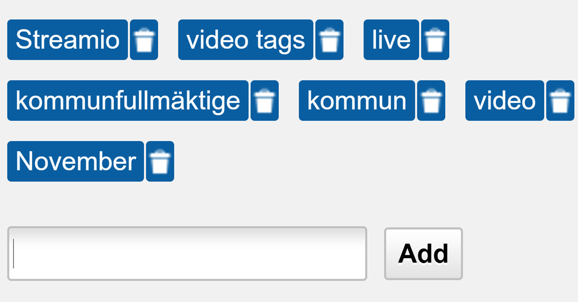Select the Streamio tag label

tap(67, 40)
